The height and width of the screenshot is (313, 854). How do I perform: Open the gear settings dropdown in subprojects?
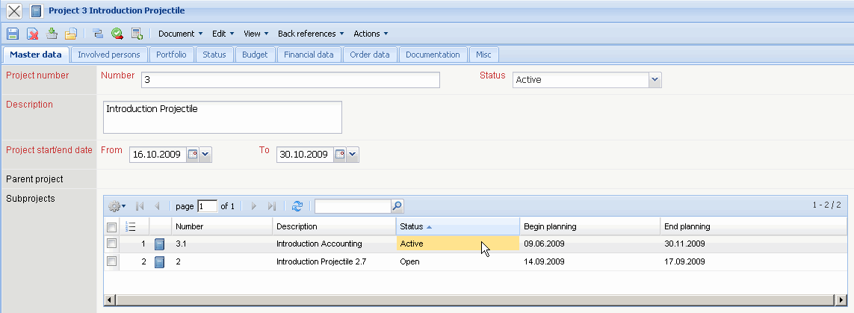click(117, 206)
